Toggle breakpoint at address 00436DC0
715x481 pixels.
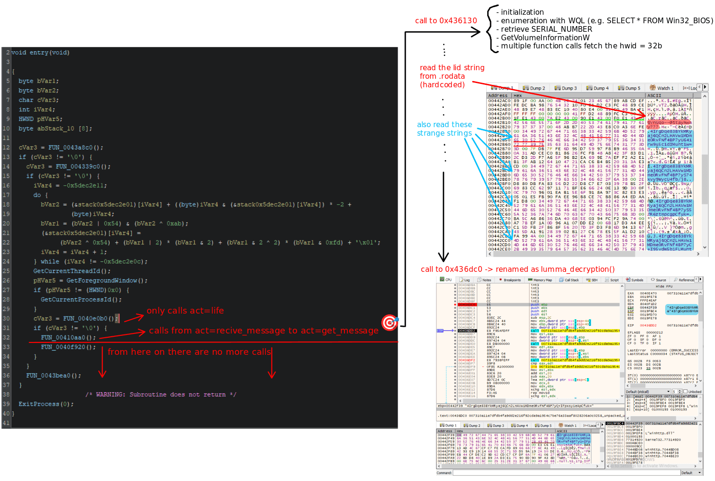click(455, 305)
